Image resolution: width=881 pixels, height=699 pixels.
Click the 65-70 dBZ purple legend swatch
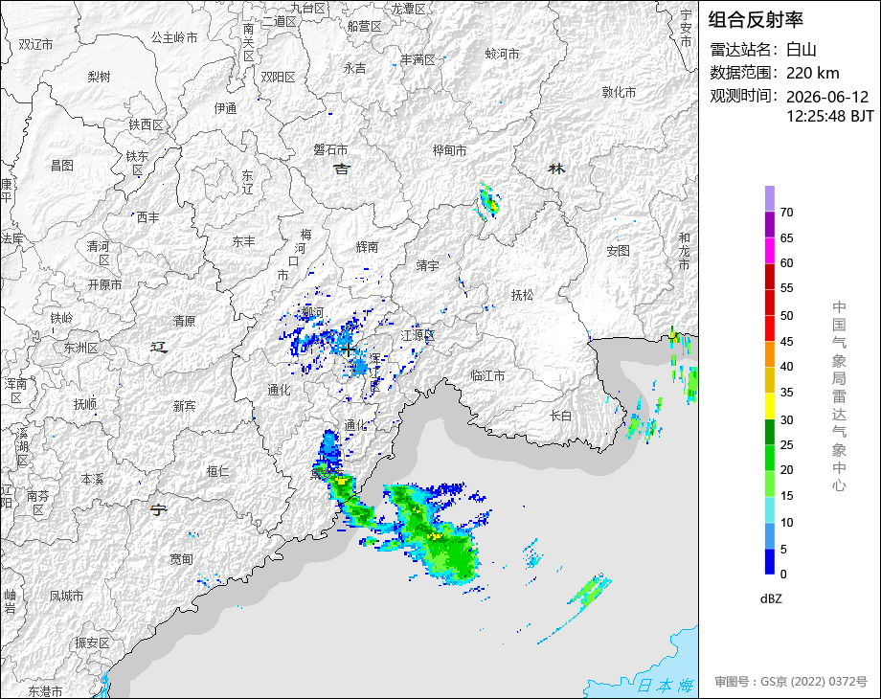(770, 224)
